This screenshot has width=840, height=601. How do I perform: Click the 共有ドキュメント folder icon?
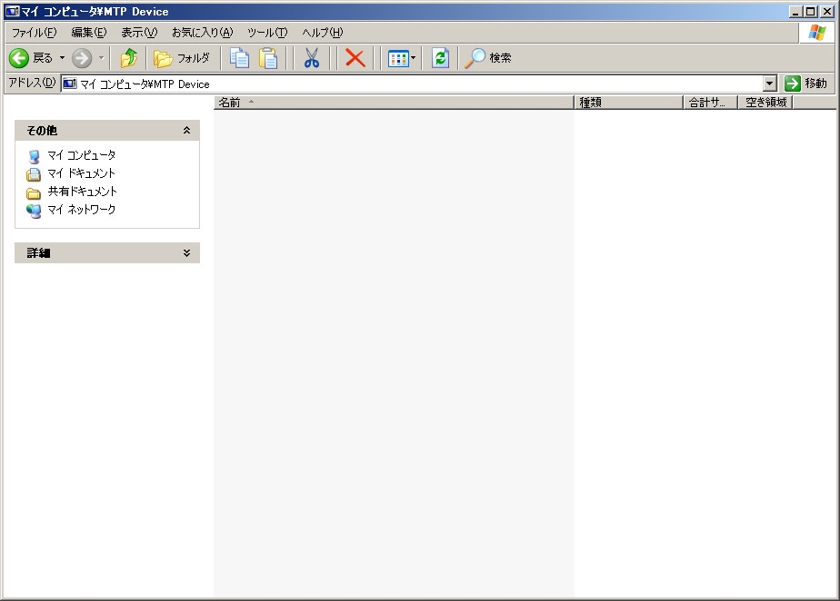tap(34, 192)
